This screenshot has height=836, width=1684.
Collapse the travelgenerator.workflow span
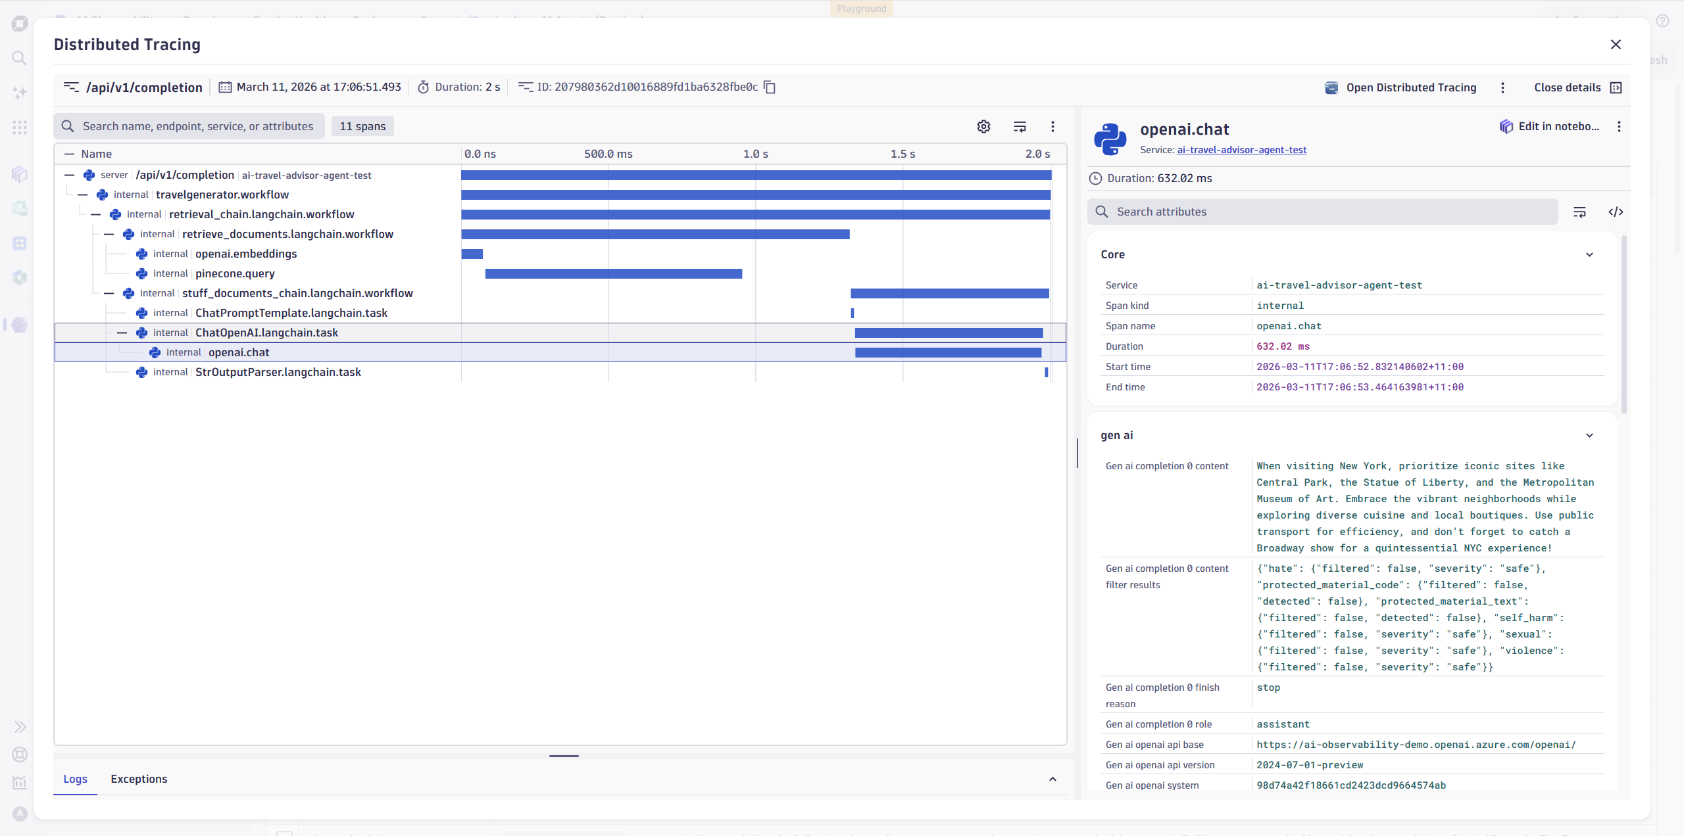(x=82, y=195)
